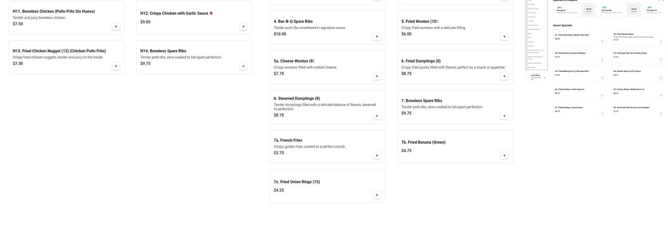
Task: Add 7b. Fried Banana (Green) to cart
Action: [504, 156]
